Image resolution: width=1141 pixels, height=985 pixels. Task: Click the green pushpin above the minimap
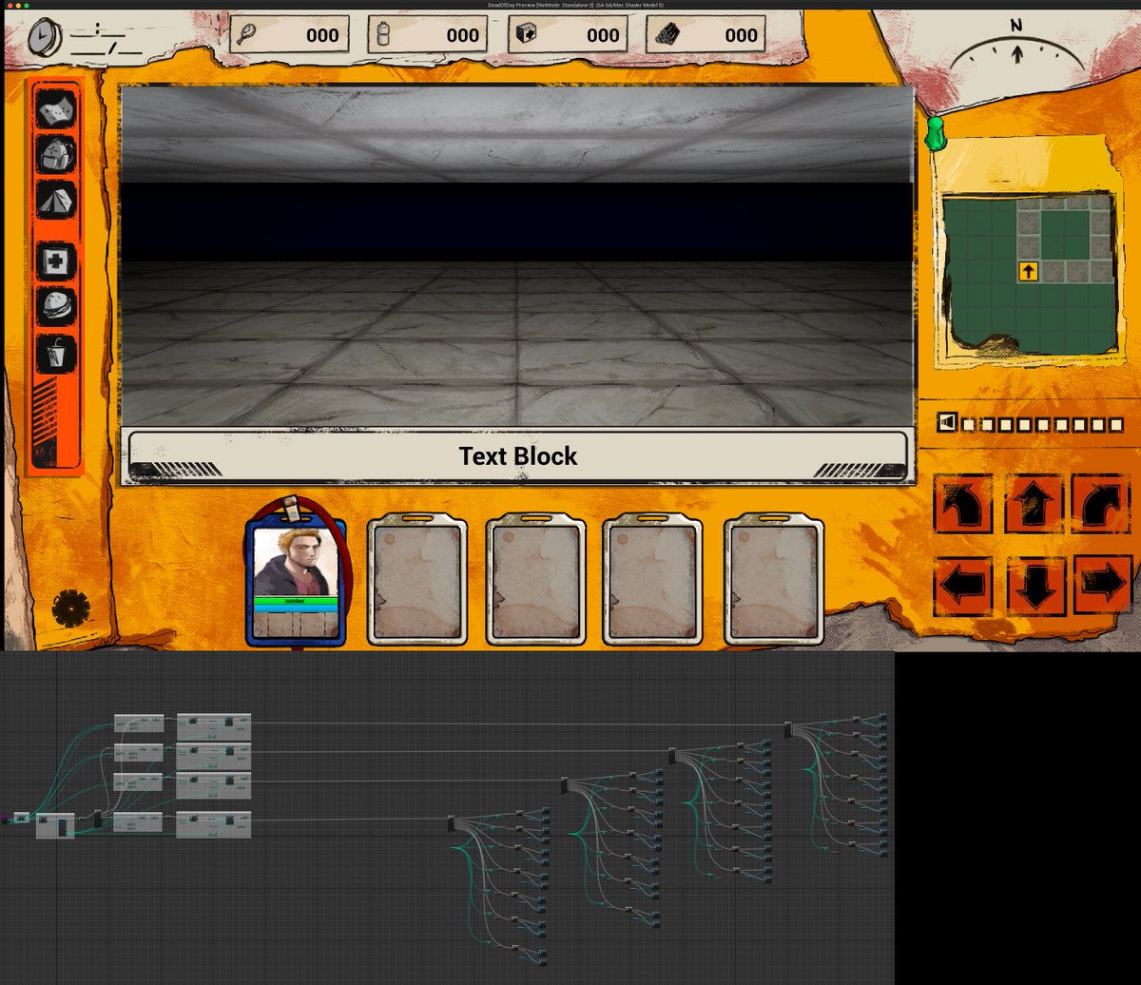(x=936, y=134)
